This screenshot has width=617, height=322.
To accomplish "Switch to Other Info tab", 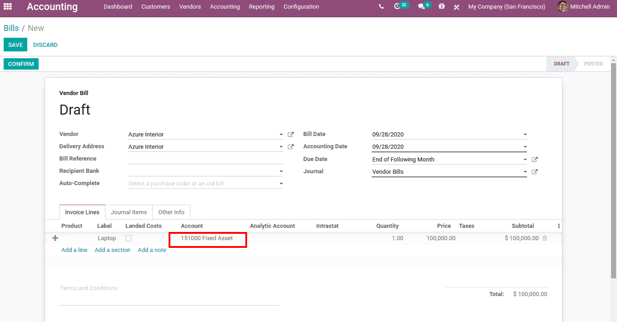I will [x=171, y=212].
